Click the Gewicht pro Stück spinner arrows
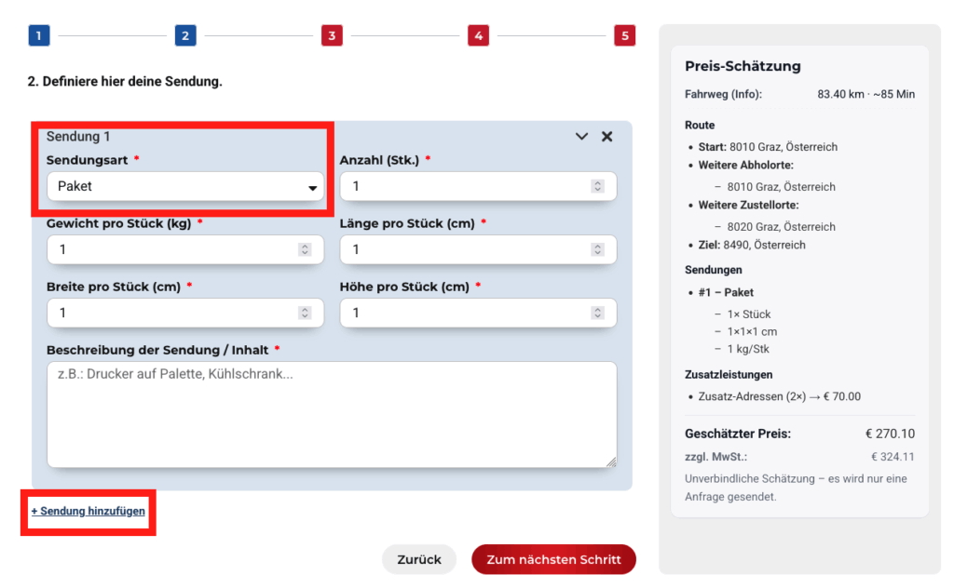The height and width of the screenshot is (588, 954). point(305,249)
